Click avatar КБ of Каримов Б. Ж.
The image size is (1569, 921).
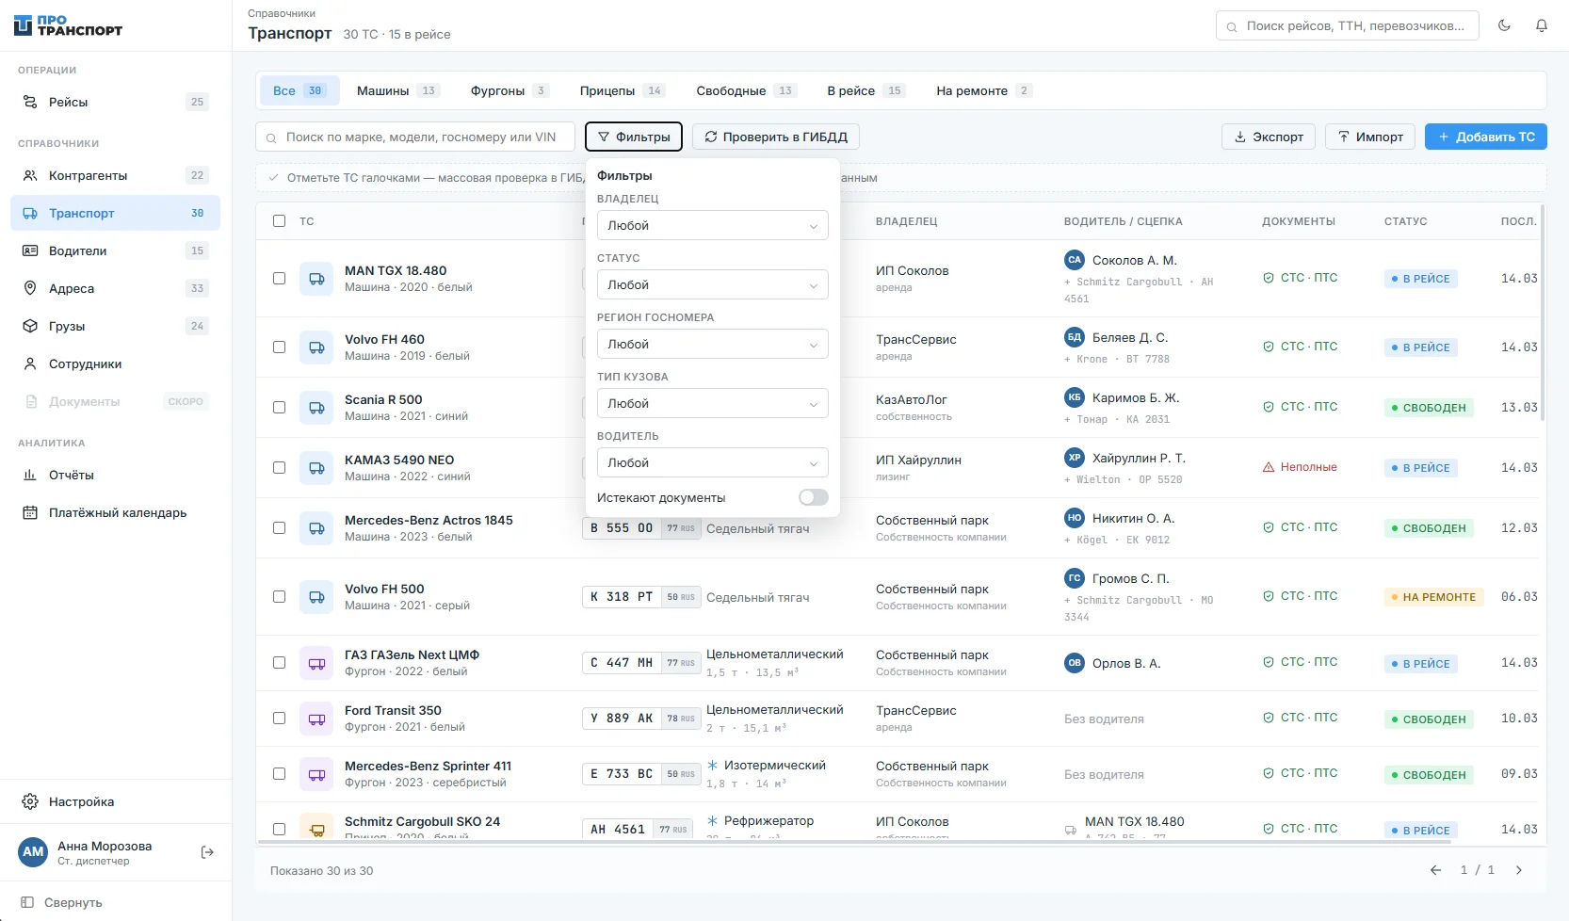[x=1075, y=397]
